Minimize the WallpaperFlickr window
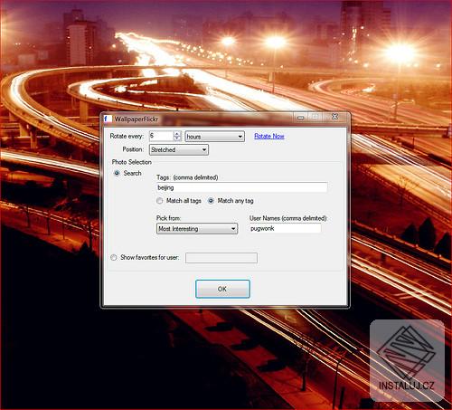The image size is (452, 410). [300, 117]
